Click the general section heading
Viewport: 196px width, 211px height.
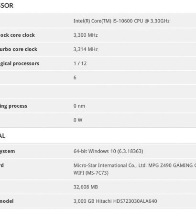point(2,136)
